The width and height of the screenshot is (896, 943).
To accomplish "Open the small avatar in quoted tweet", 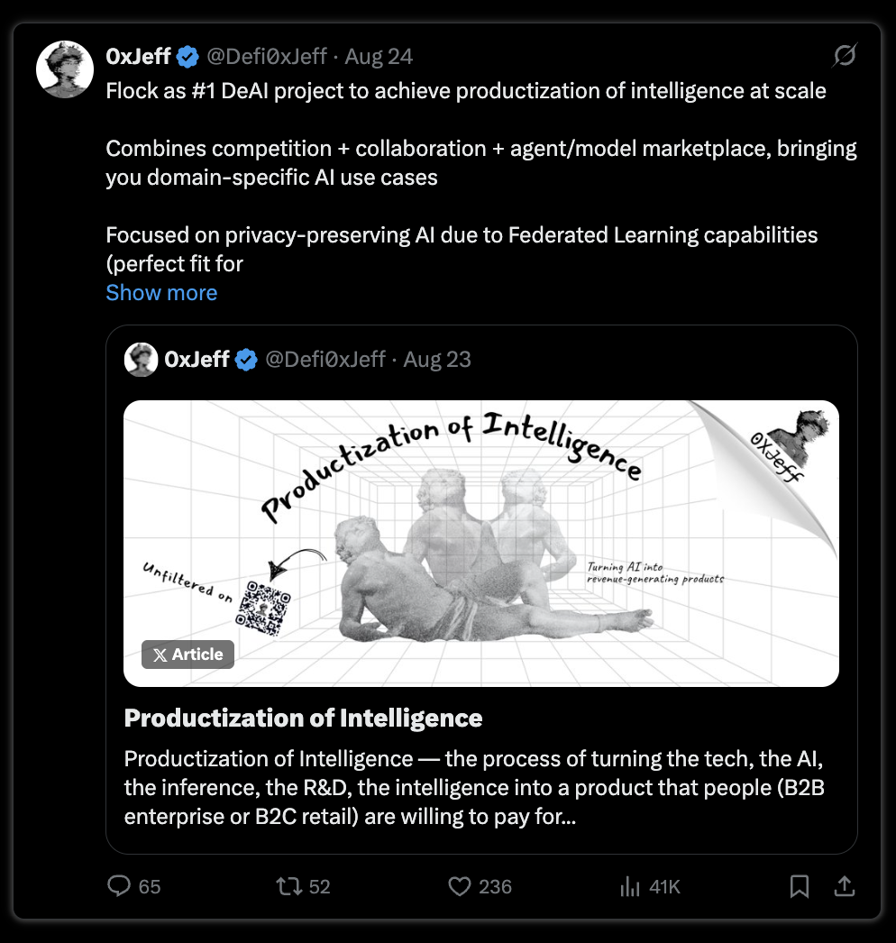I will [x=142, y=360].
